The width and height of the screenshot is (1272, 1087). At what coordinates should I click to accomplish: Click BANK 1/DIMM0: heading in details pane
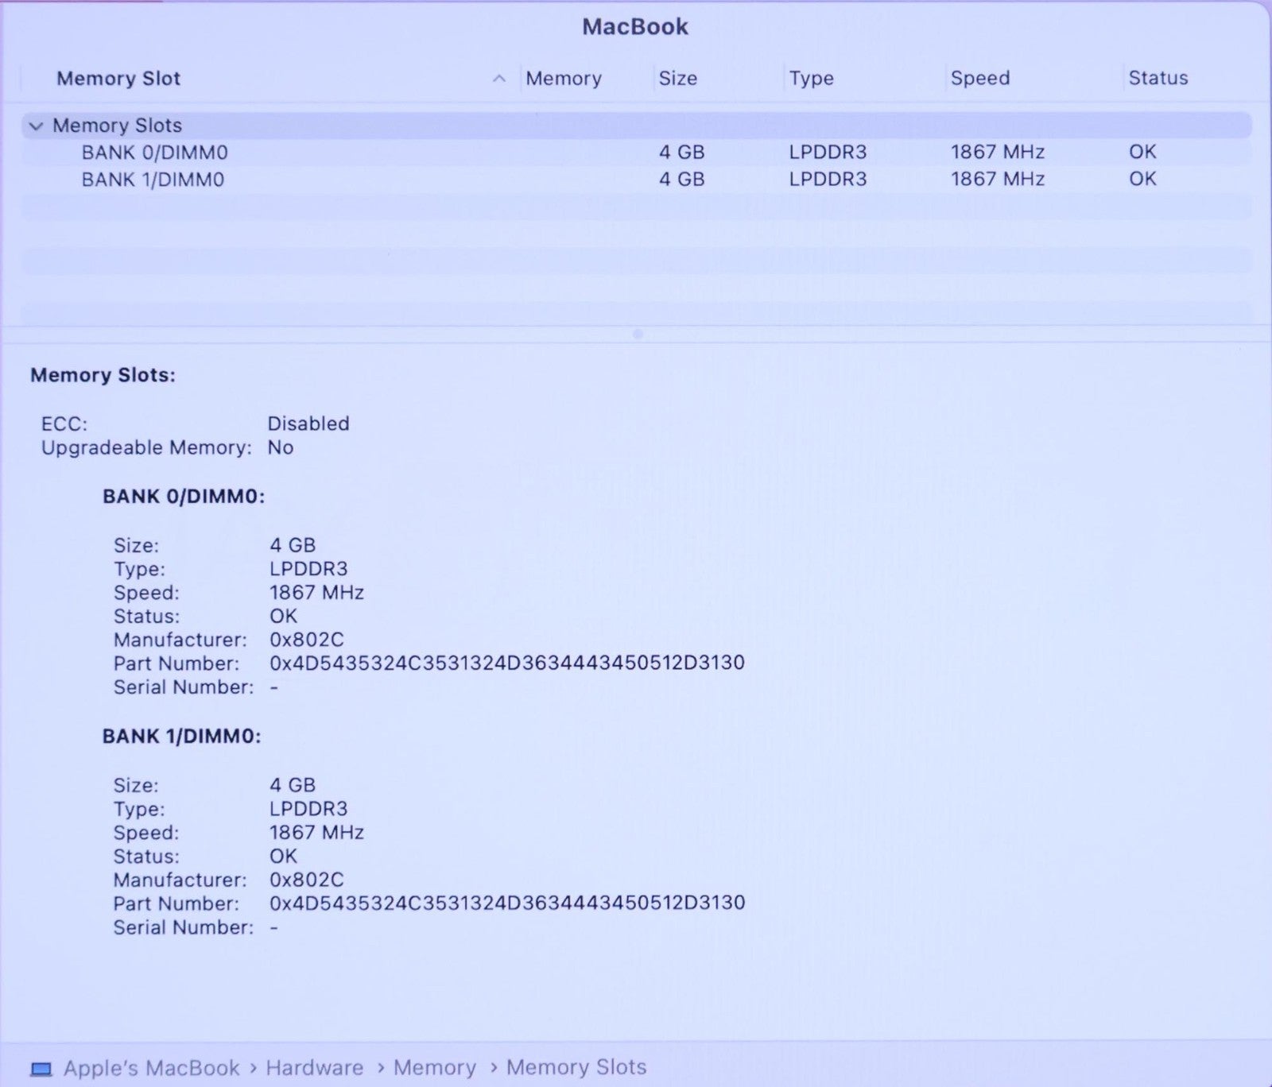pyautogui.click(x=182, y=737)
